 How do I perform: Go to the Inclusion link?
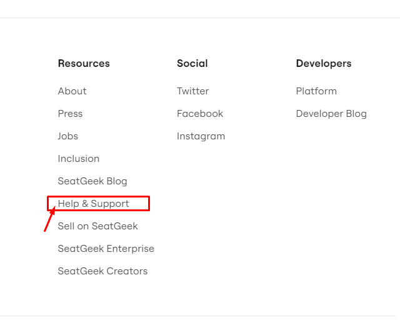pos(79,159)
